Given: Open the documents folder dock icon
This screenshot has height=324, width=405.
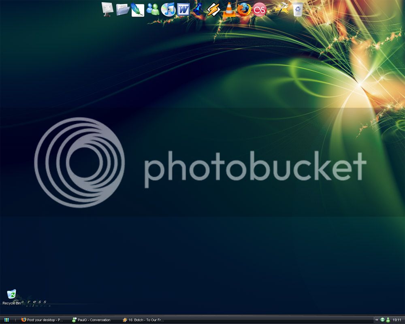Looking at the screenshot, I should click(123, 10).
